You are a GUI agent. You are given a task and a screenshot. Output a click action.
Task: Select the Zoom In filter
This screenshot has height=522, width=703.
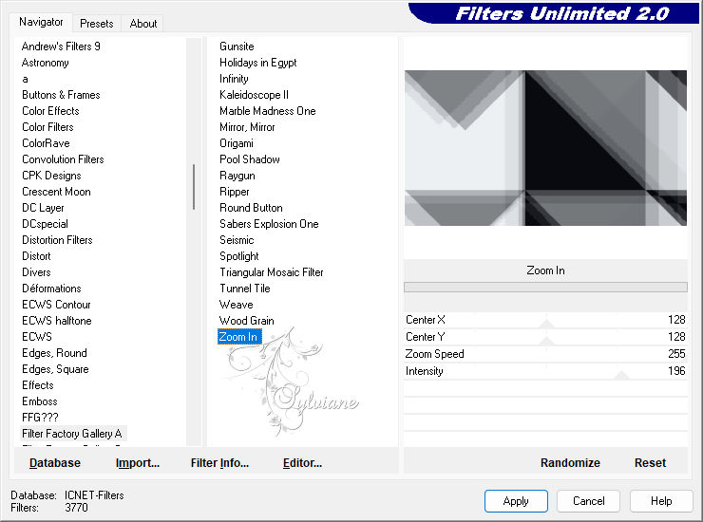[239, 337]
